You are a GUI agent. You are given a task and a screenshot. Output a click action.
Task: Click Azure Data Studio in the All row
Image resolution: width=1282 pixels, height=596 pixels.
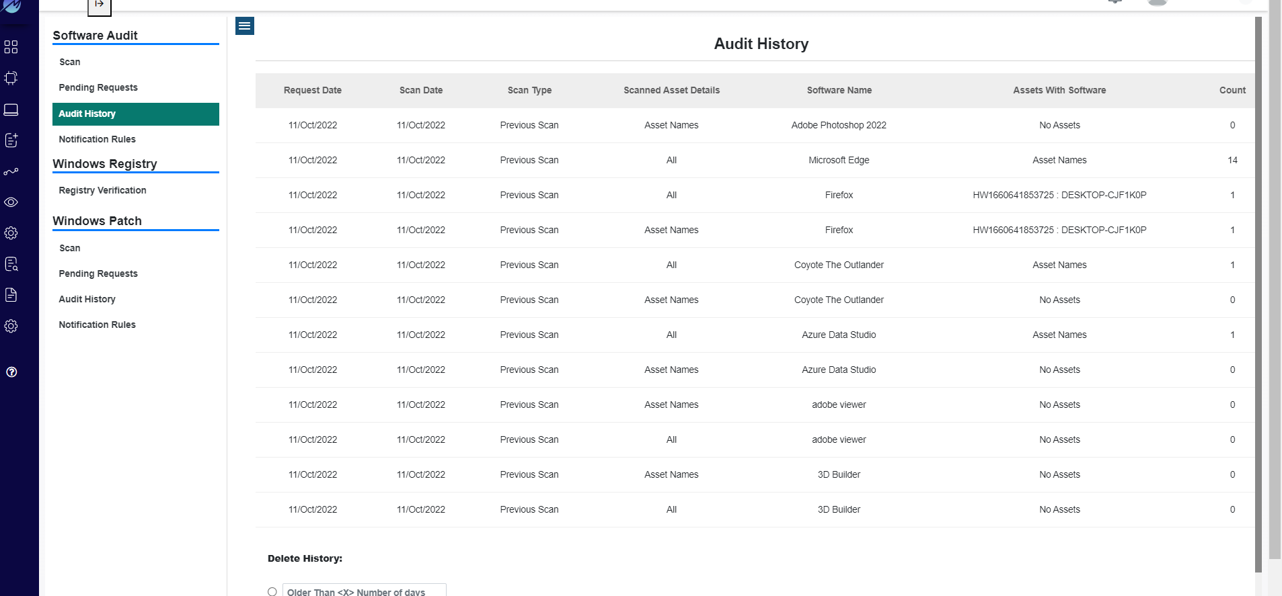839,335
